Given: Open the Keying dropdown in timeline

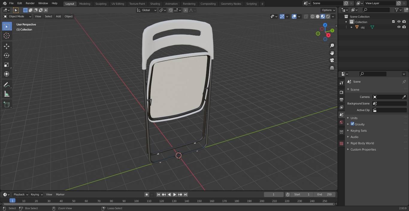Looking at the screenshot, I should coord(37,195).
